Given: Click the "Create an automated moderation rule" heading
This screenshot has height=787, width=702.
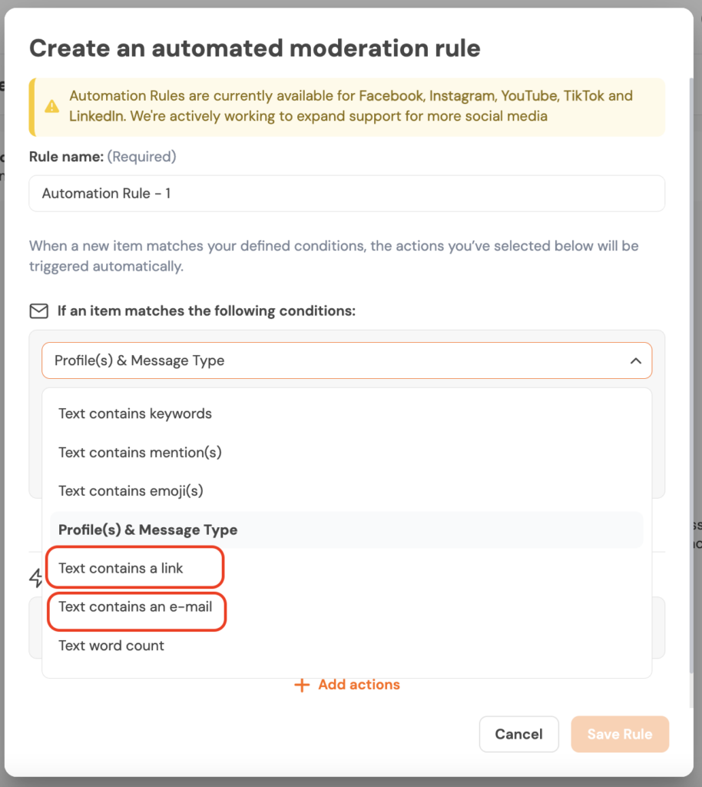Looking at the screenshot, I should [254, 48].
